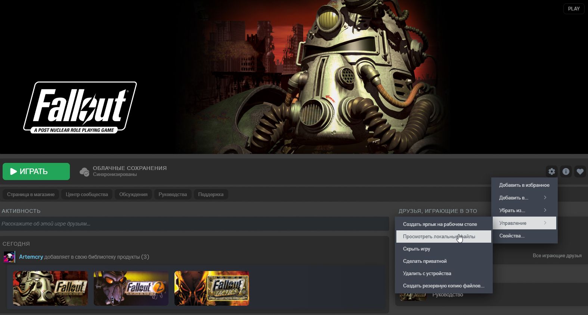The width and height of the screenshot is (588, 315).
Task: Choose 'Создать ярлык на рабочем столе'
Action: point(444,224)
